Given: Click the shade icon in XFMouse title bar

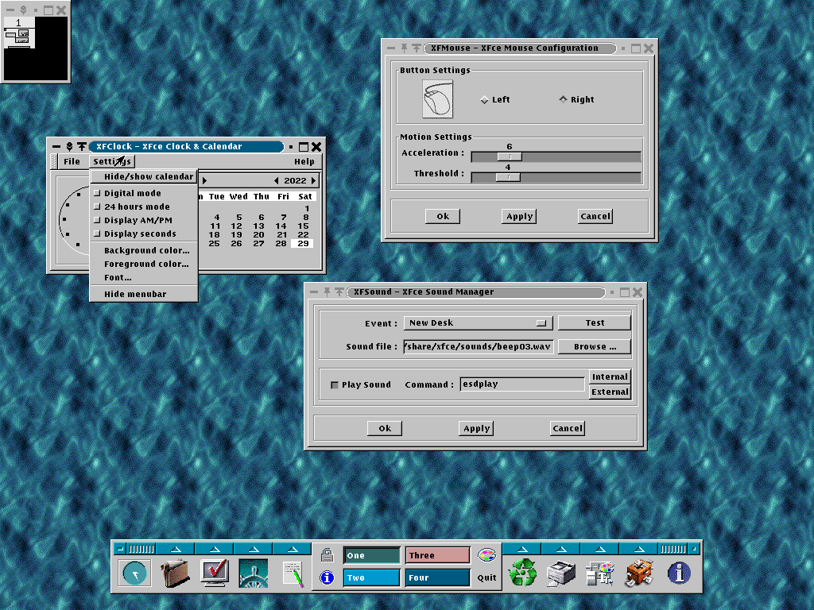Looking at the screenshot, I should (417, 48).
